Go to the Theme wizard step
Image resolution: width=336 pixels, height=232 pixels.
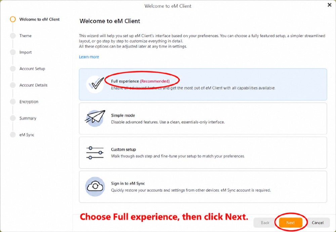coord(25,36)
